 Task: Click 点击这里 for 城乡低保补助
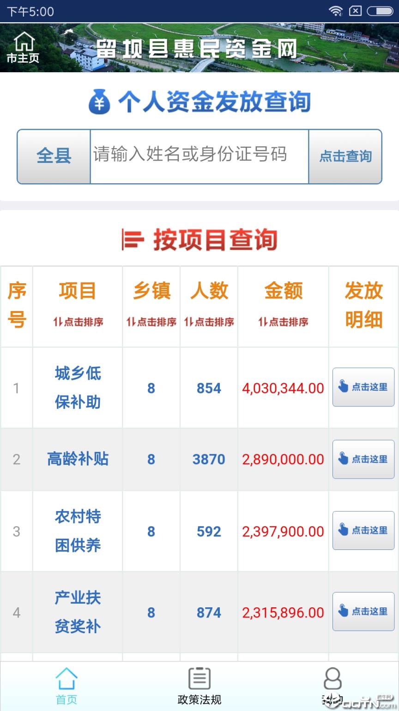[x=363, y=387]
